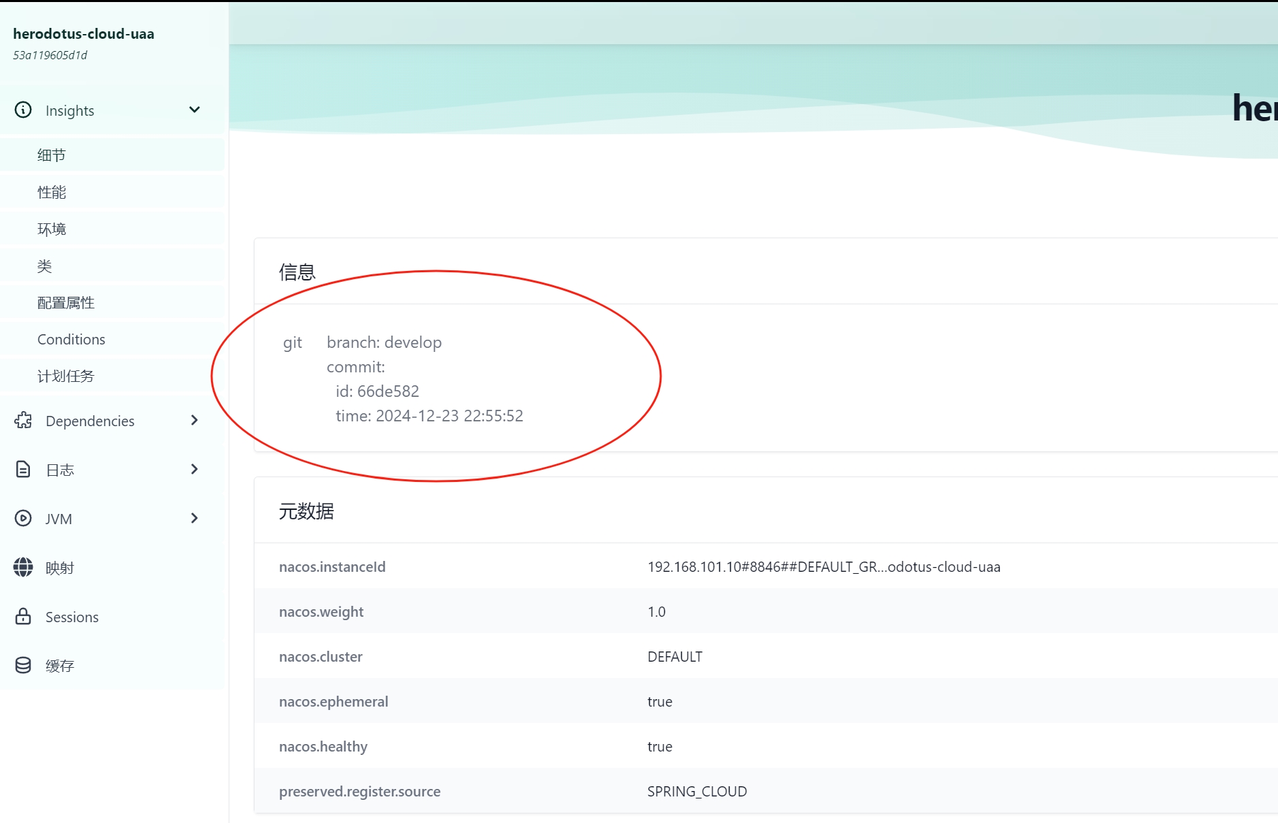Select the Dependencies puzzle icon
1278x823 pixels.
pyautogui.click(x=22, y=420)
